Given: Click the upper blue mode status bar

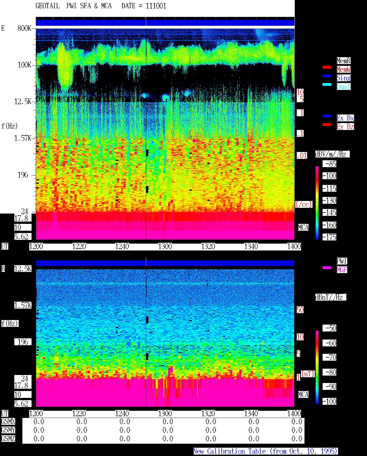Looking at the screenshot, I should tap(165, 23).
